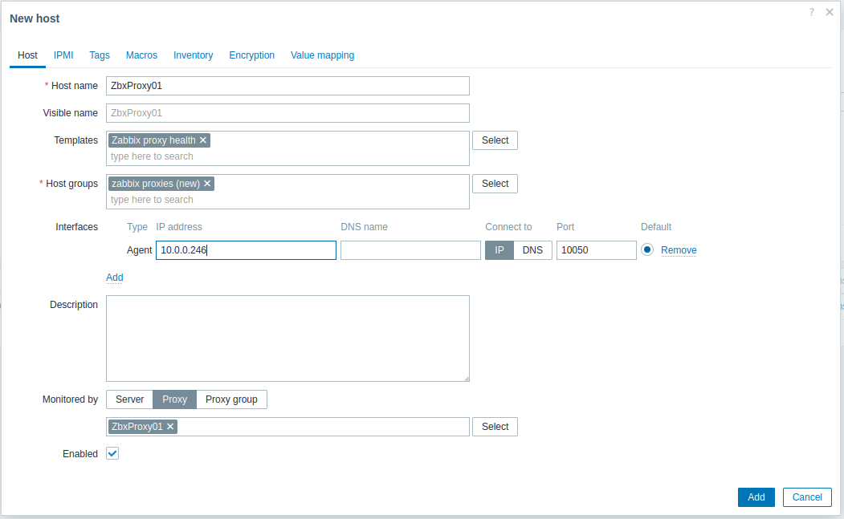The width and height of the screenshot is (844, 519).
Task: Remove the Zabbix proxy health template tag
Action: click(203, 140)
